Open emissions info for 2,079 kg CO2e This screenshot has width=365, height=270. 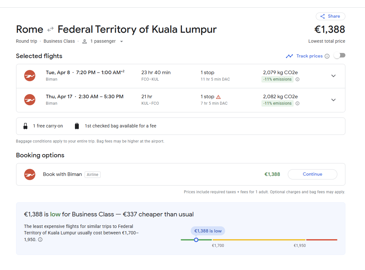[297, 79]
